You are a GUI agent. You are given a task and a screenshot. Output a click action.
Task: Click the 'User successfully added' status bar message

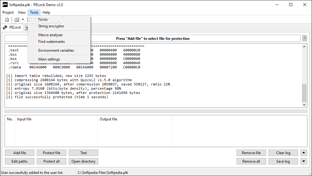tap(32, 173)
